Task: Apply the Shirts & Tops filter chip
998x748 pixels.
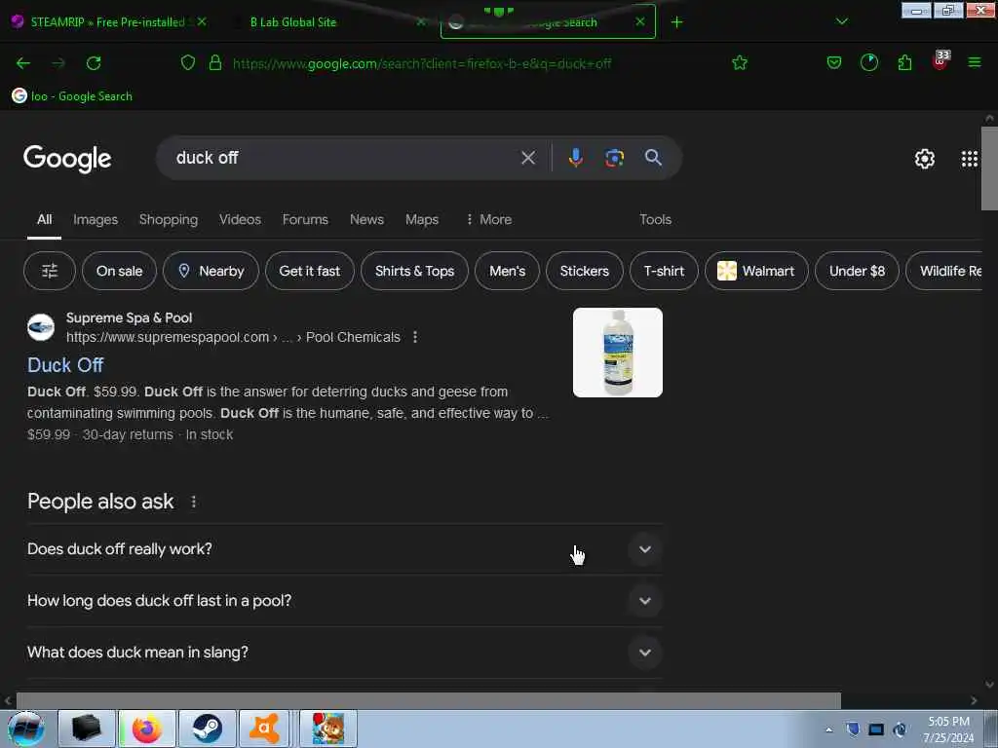Action: click(414, 271)
